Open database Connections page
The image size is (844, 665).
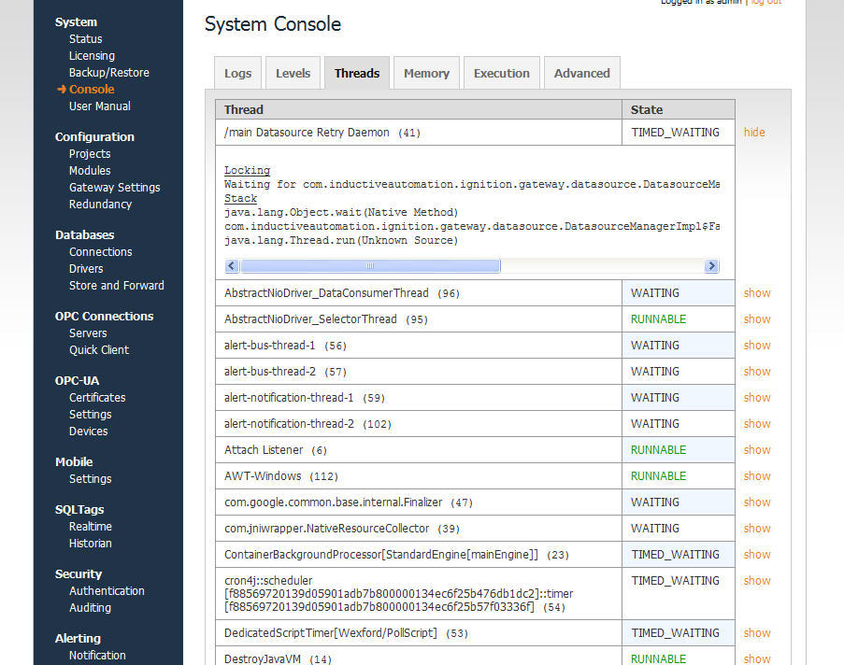point(100,252)
